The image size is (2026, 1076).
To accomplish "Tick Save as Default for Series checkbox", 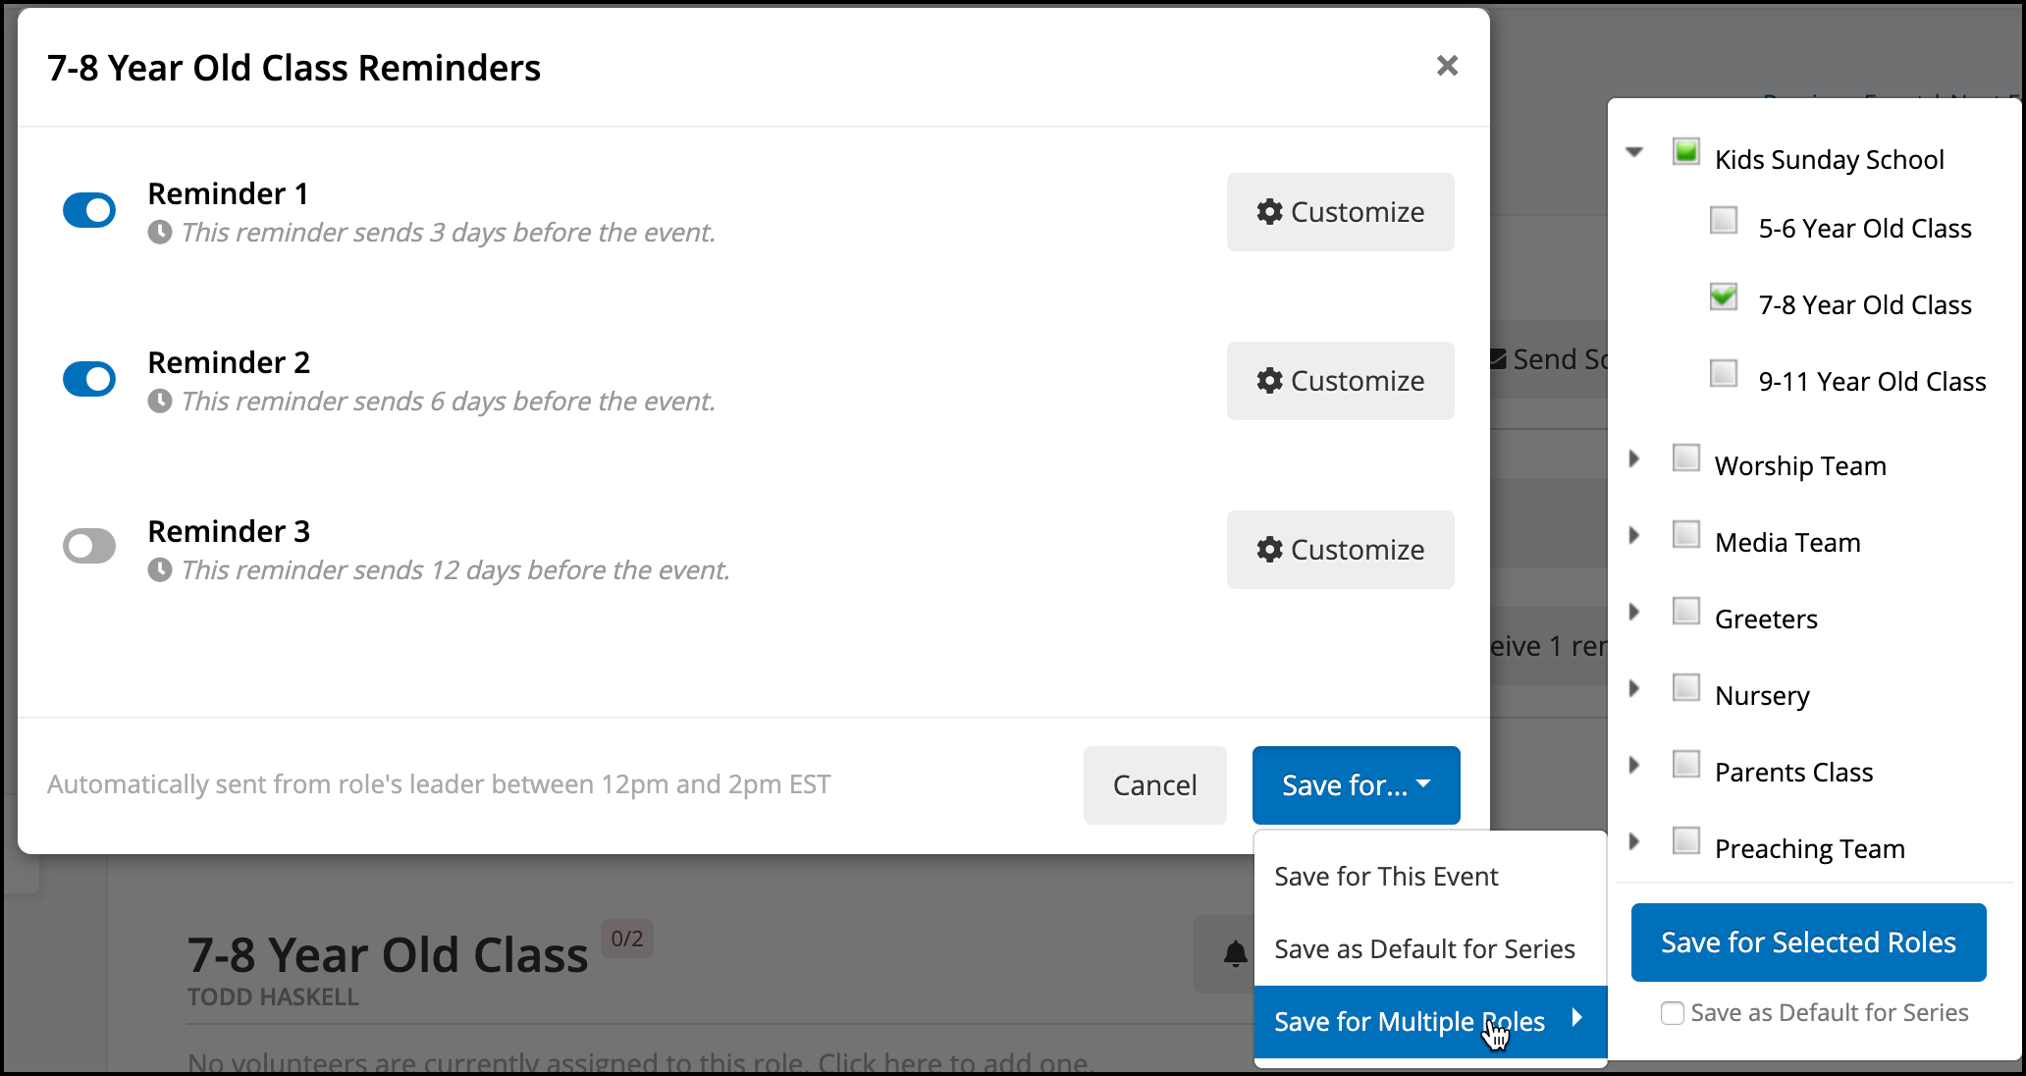I will (1673, 1013).
